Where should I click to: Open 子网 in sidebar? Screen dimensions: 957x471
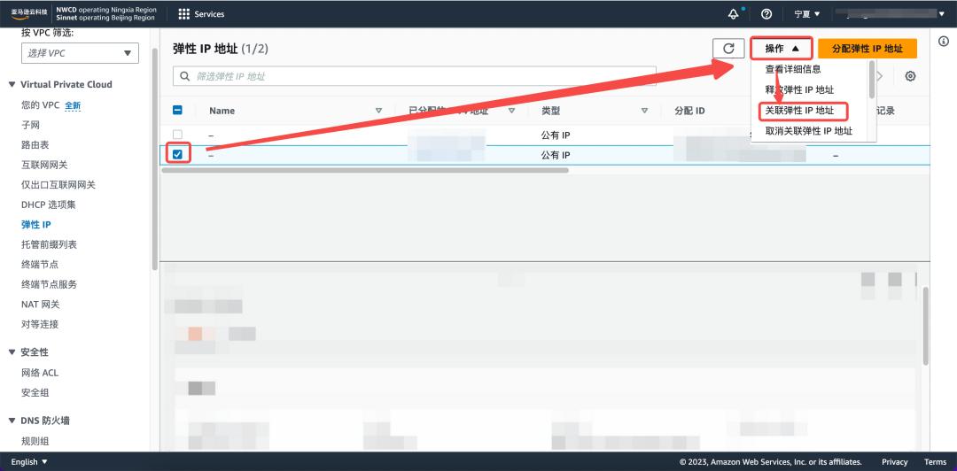30,125
